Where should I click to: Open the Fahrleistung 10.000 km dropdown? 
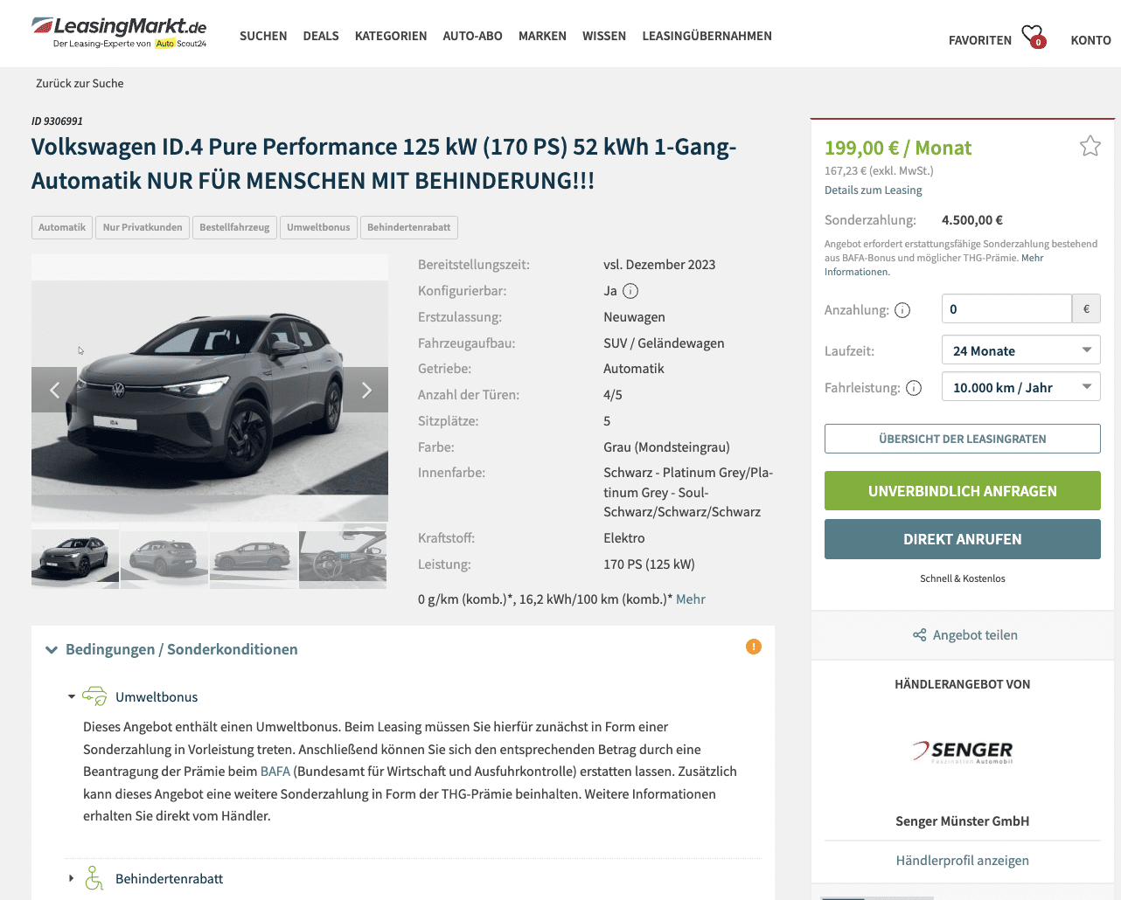pyautogui.click(x=1020, y=387)
